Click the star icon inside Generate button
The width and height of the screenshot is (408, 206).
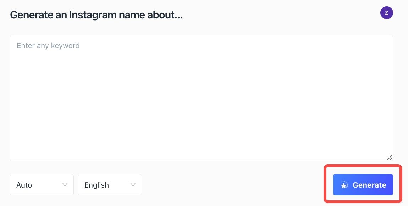click(344, 185)
